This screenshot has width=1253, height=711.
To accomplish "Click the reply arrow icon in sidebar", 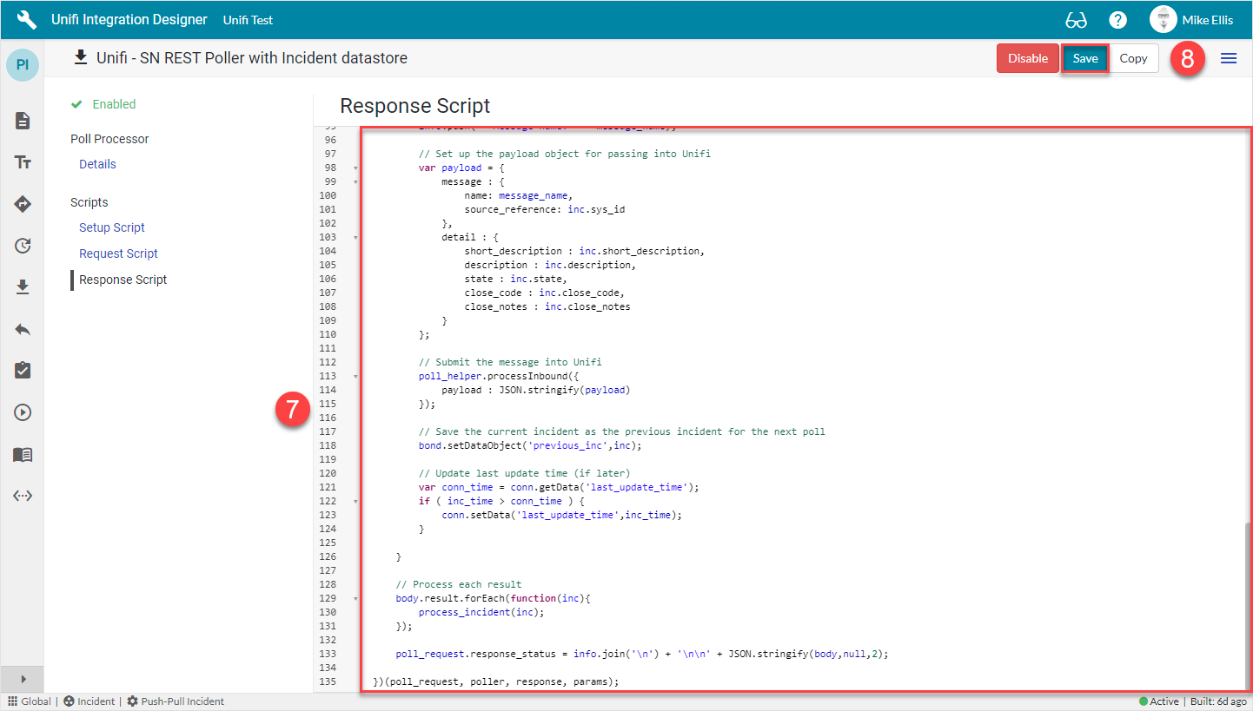I will (23, 329).
